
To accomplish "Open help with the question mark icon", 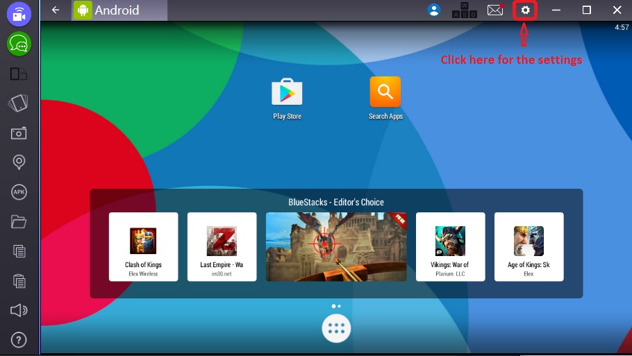I will click(x=19, y=340).
